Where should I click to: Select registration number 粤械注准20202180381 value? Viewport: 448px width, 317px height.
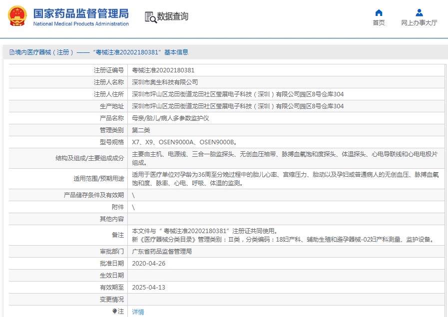(x=163, y=70)
